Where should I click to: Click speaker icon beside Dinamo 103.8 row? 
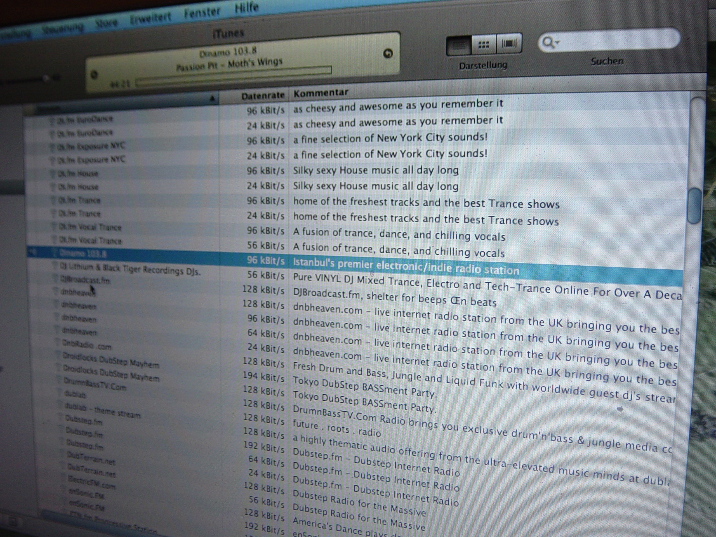pyautogui.click(x=33, y=252)
